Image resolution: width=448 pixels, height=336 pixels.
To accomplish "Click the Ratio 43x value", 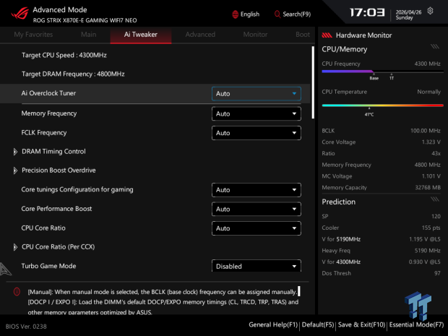I will (436, 153).
